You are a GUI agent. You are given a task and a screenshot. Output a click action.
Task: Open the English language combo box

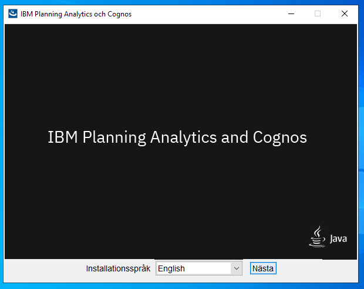click(x=199, y=268)
